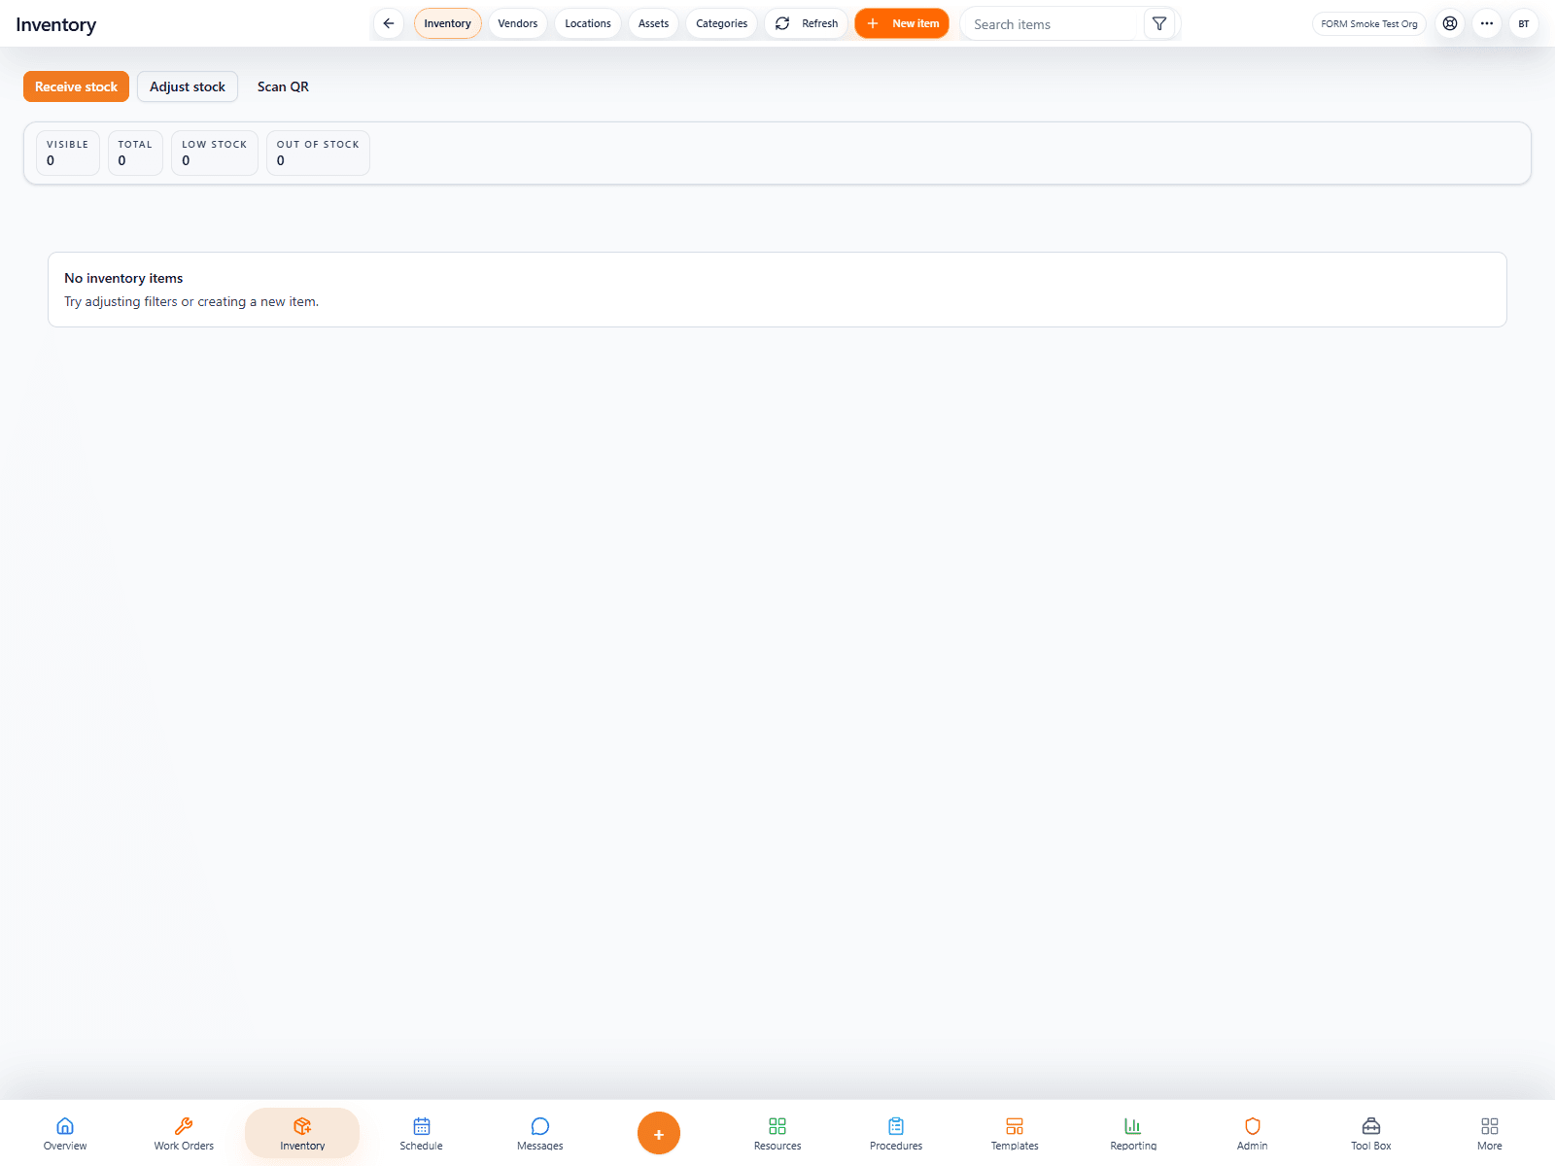This screenshot has height=1166, width=1555.
Task: Open More in bottom navigation
Action: pyautogui.click(x=1490, y=1133)
